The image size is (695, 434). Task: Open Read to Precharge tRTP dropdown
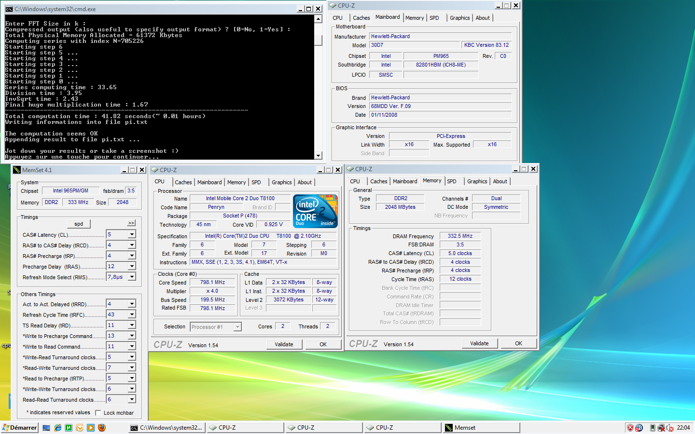[132, 378]
